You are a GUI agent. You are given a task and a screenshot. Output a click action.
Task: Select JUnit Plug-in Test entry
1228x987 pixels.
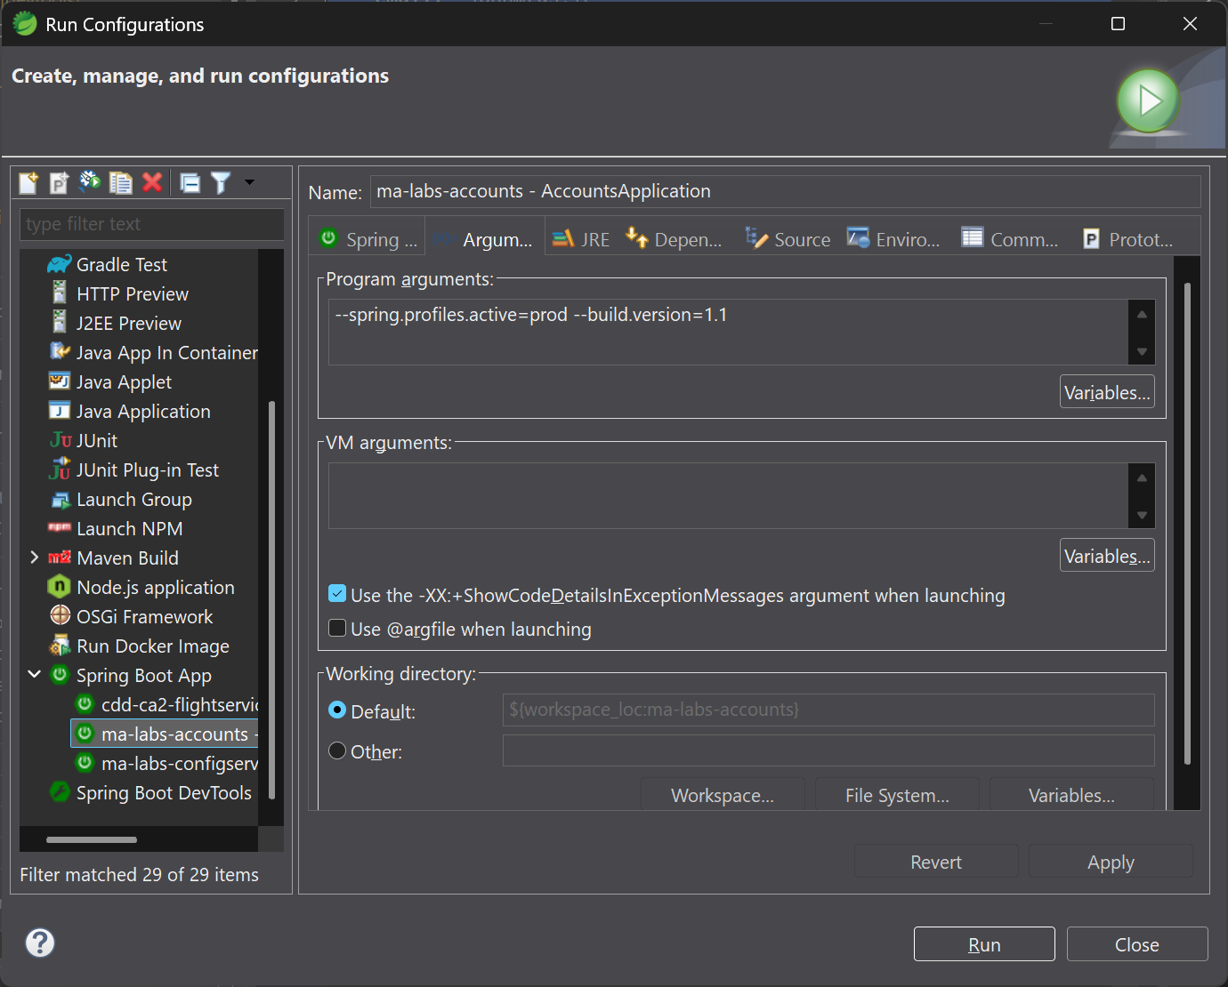(133, 469)
